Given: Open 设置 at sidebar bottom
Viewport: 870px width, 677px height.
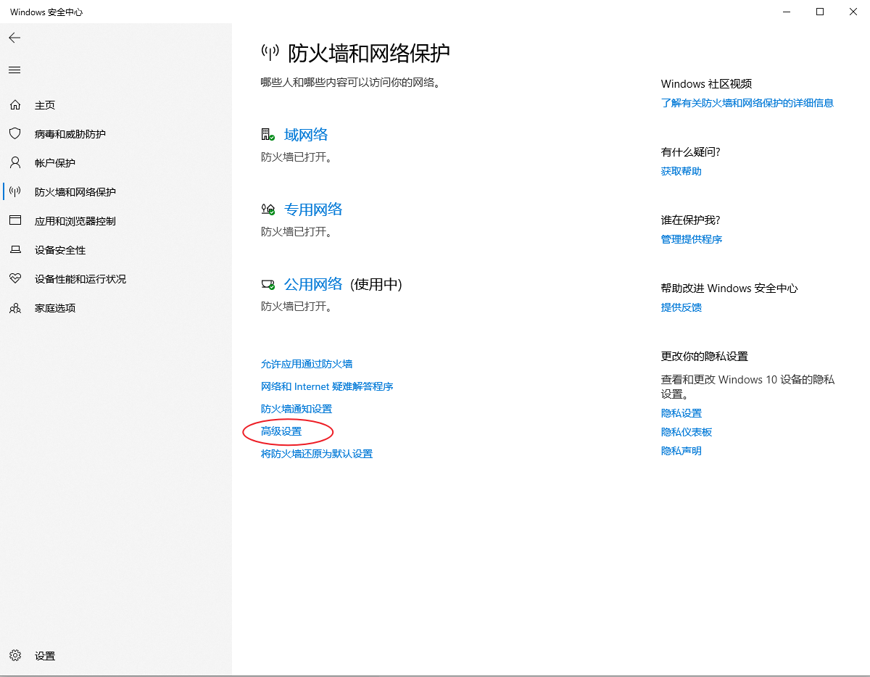Looking at the screenshot, I should pos(45,656).
